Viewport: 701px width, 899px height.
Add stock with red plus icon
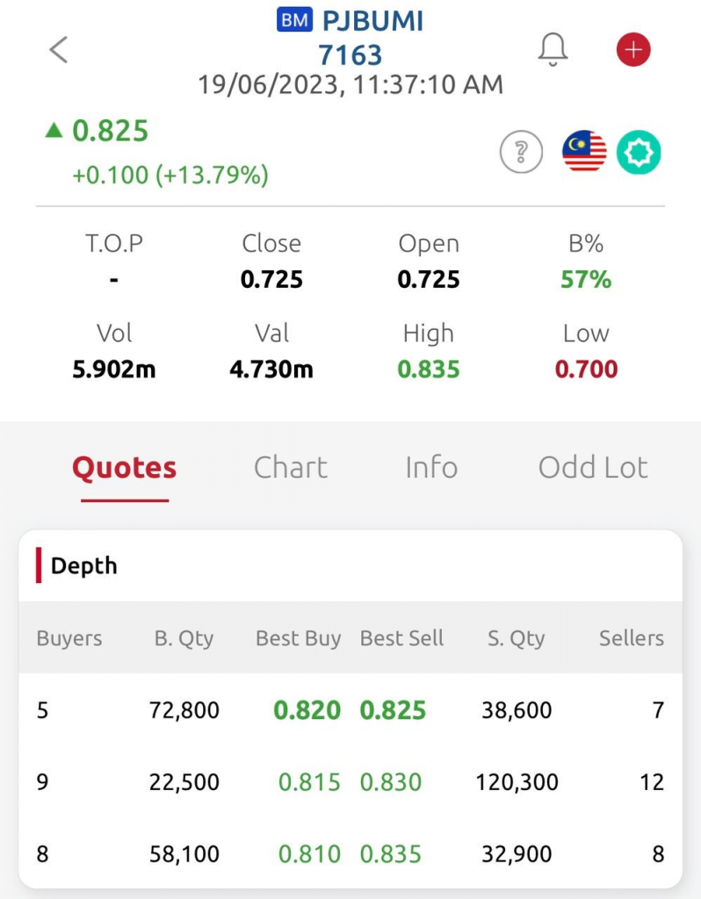point(633,50)
